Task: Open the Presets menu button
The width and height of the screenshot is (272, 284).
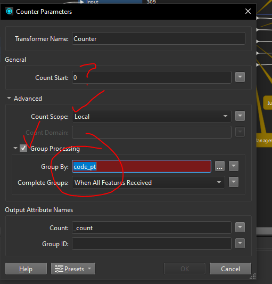Action: click(73, 269)
